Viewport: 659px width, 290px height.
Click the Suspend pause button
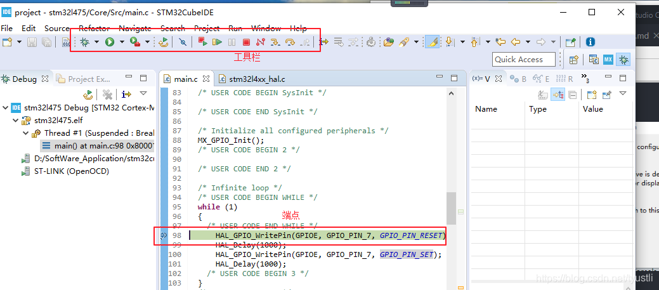click(x=232, y=42)
